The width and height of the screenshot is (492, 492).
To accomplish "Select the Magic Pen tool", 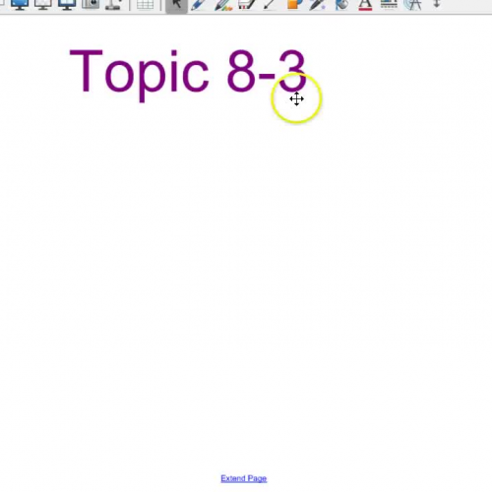I will click(317, 5).
